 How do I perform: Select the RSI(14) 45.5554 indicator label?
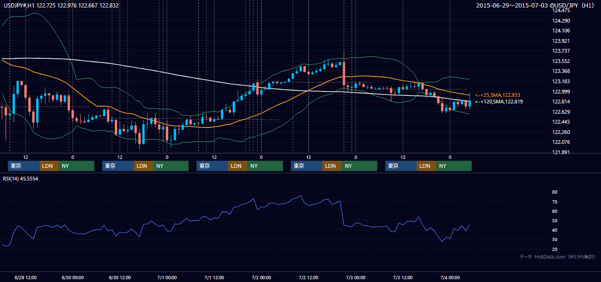[x=21, y=179]
